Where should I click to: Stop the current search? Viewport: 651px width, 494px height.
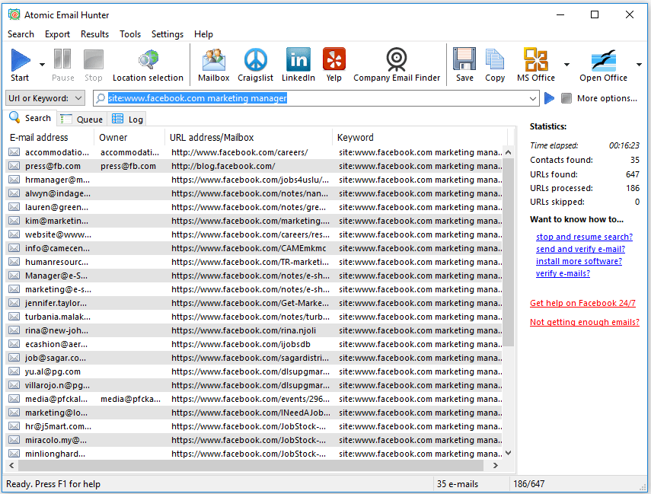[x=93, y=59]
